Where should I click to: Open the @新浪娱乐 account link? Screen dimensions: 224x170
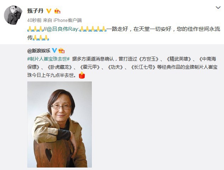(39, 51)
